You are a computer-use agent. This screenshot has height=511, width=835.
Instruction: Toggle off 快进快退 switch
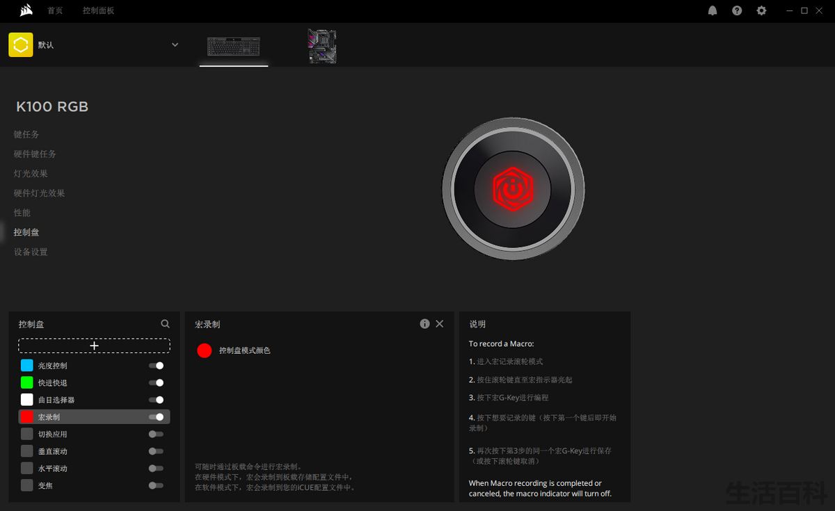tap(156, 382)
